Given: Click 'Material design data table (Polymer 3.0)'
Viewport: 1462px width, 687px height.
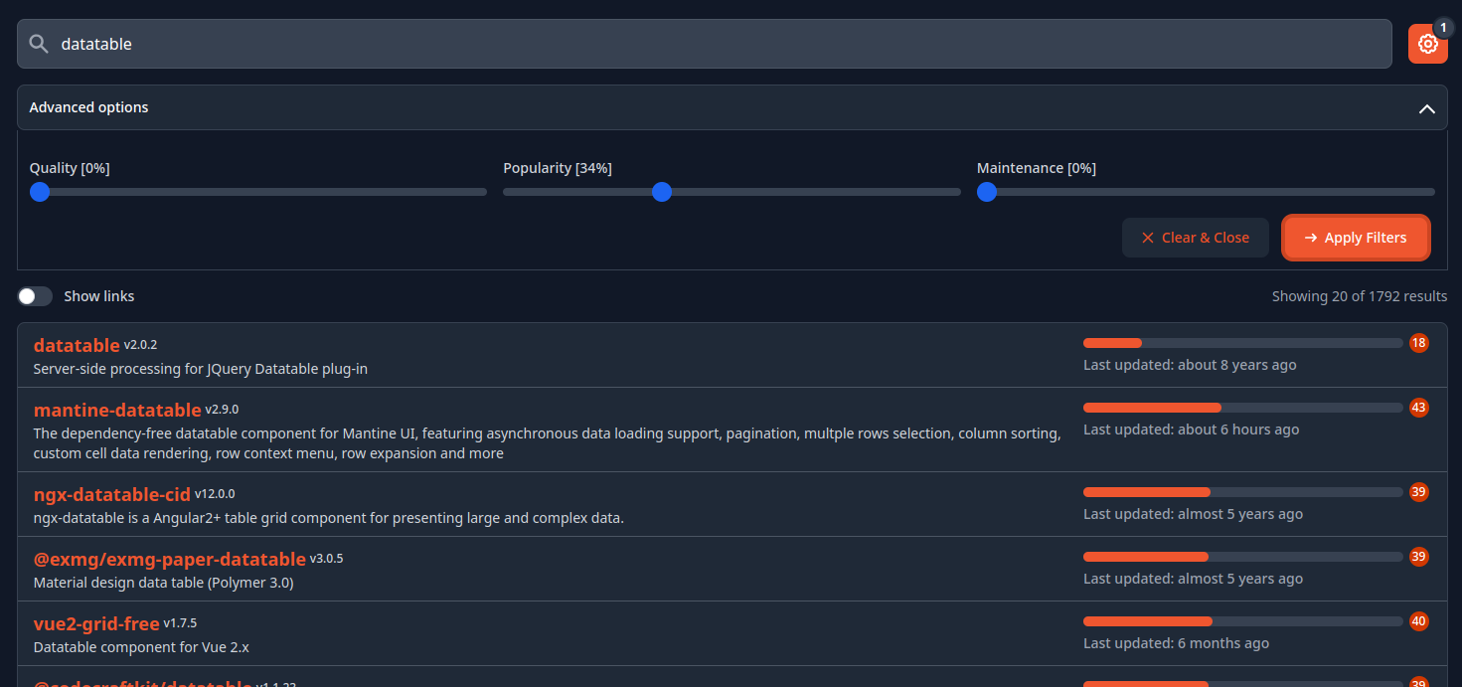Looking at the screenshot, I should pos(164,583).
